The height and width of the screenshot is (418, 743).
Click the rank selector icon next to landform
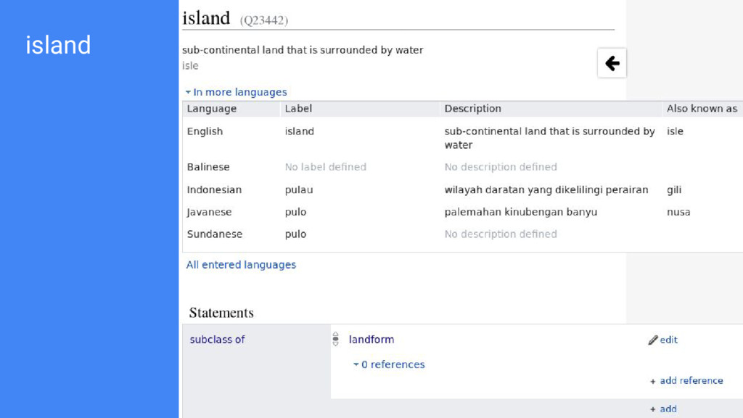click(335, 339)
